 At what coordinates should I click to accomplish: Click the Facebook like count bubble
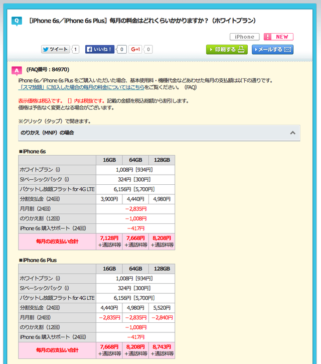pyautogui.click(x=121, y=49)
